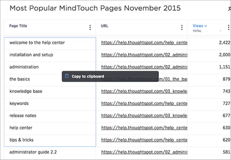Click the 879 views value

tap(226, 79)
